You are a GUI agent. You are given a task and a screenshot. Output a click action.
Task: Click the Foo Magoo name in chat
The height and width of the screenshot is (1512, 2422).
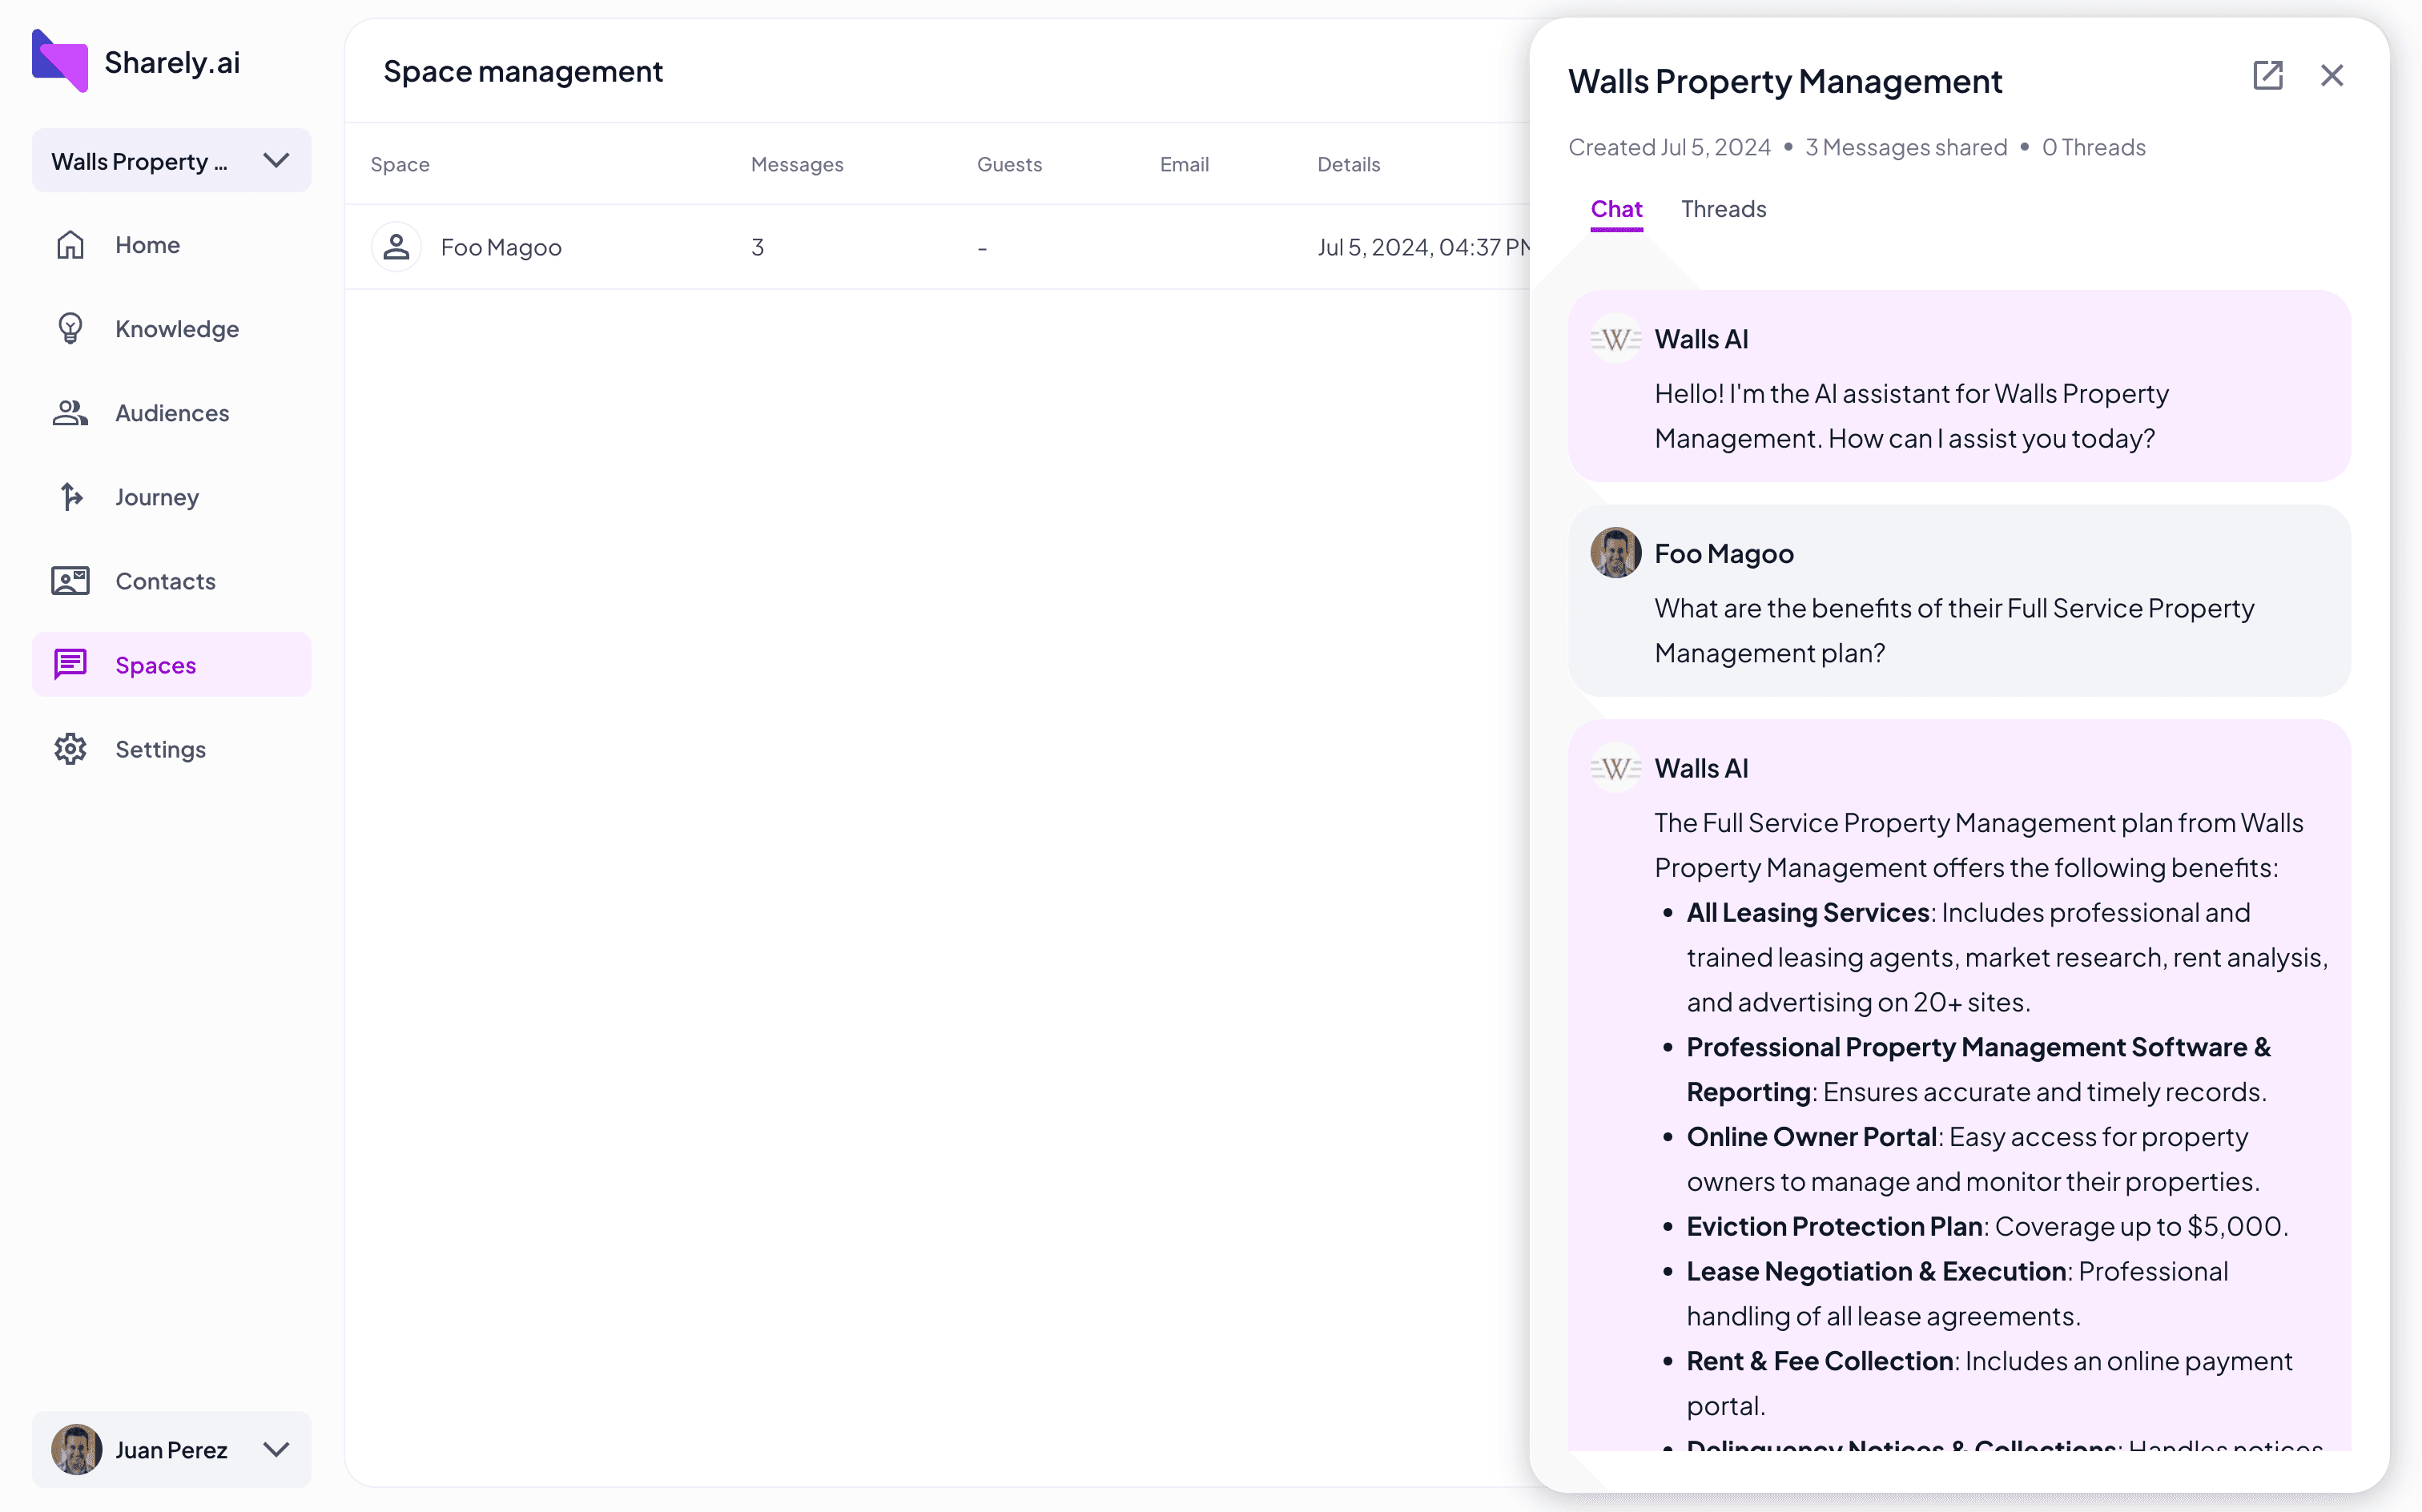1724,553
